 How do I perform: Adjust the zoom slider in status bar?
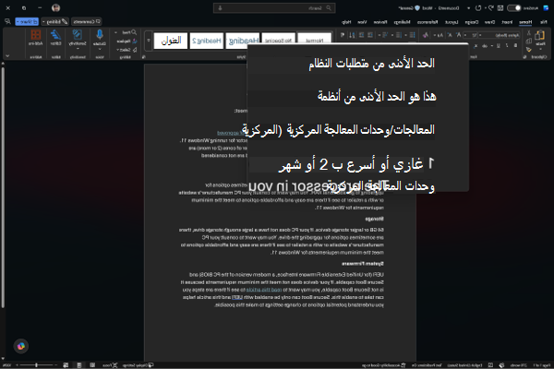36,365
